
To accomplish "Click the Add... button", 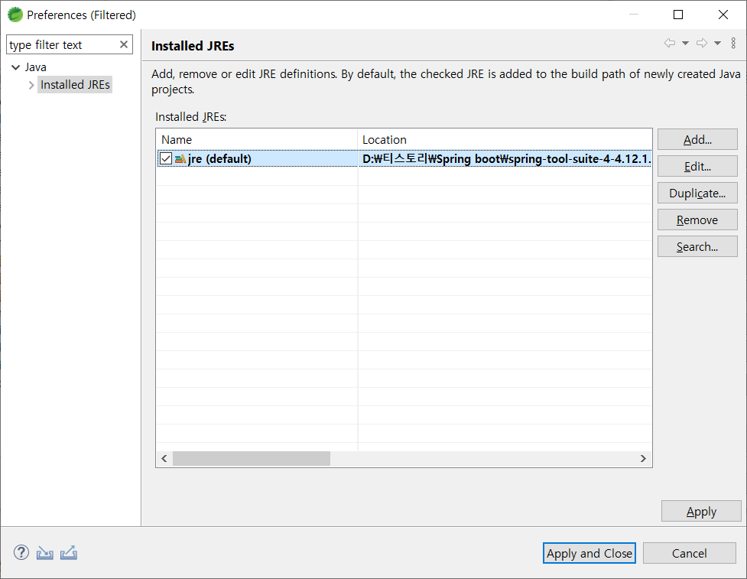I will point(697,140).
